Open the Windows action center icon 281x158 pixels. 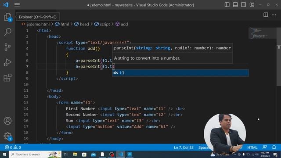[275, 154]
